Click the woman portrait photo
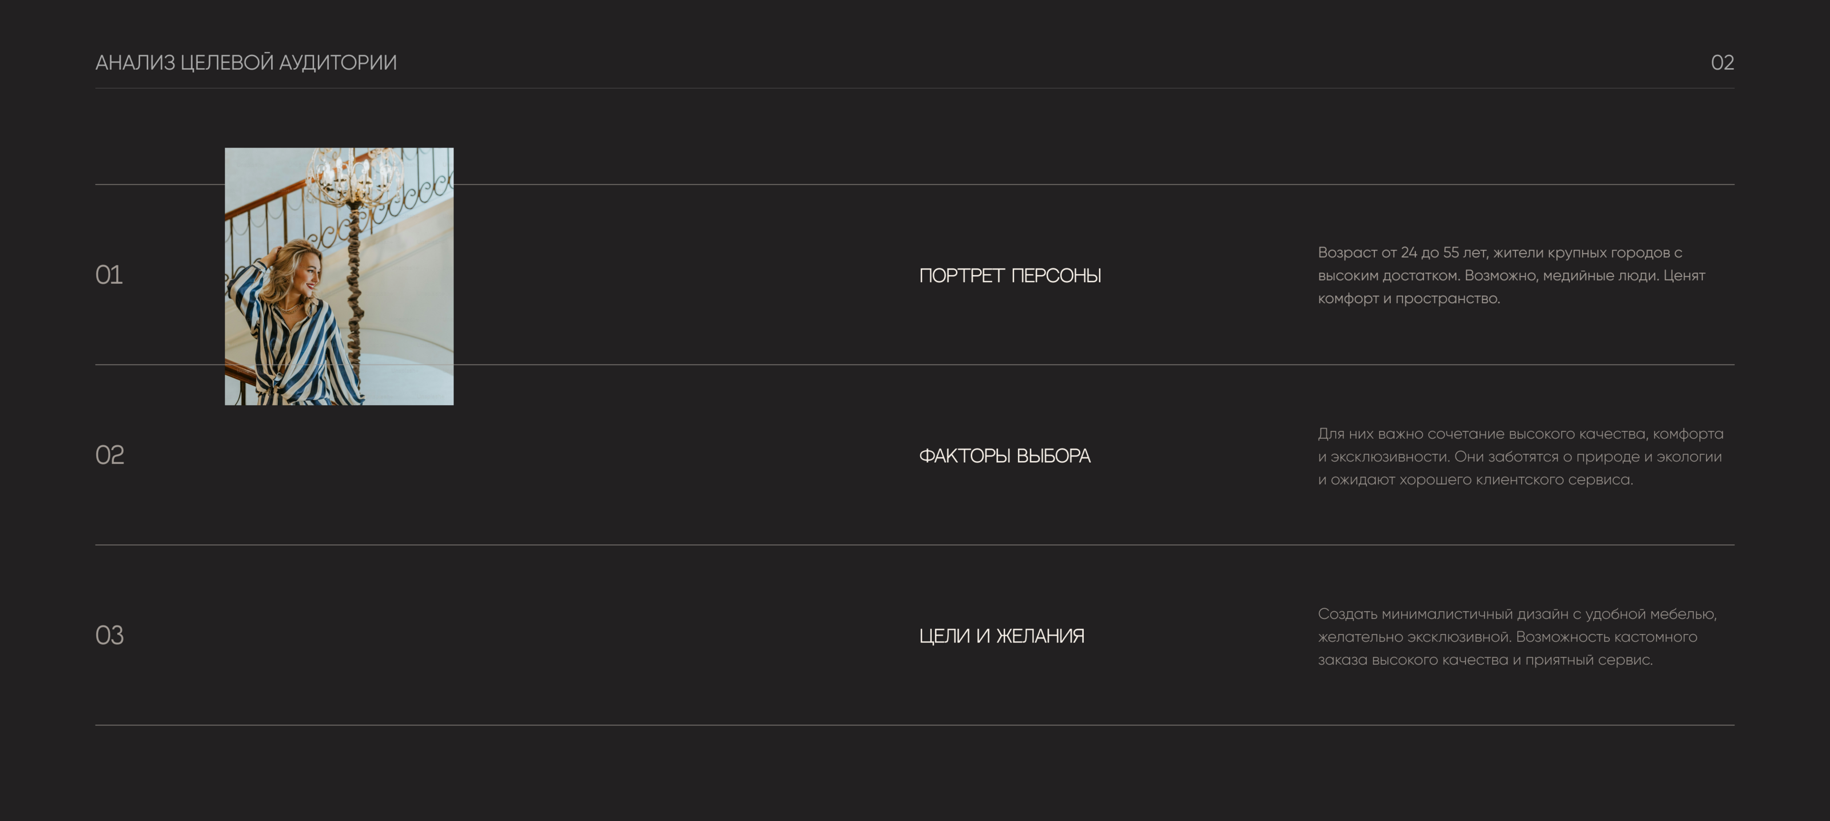 click(x=339, y=276)
